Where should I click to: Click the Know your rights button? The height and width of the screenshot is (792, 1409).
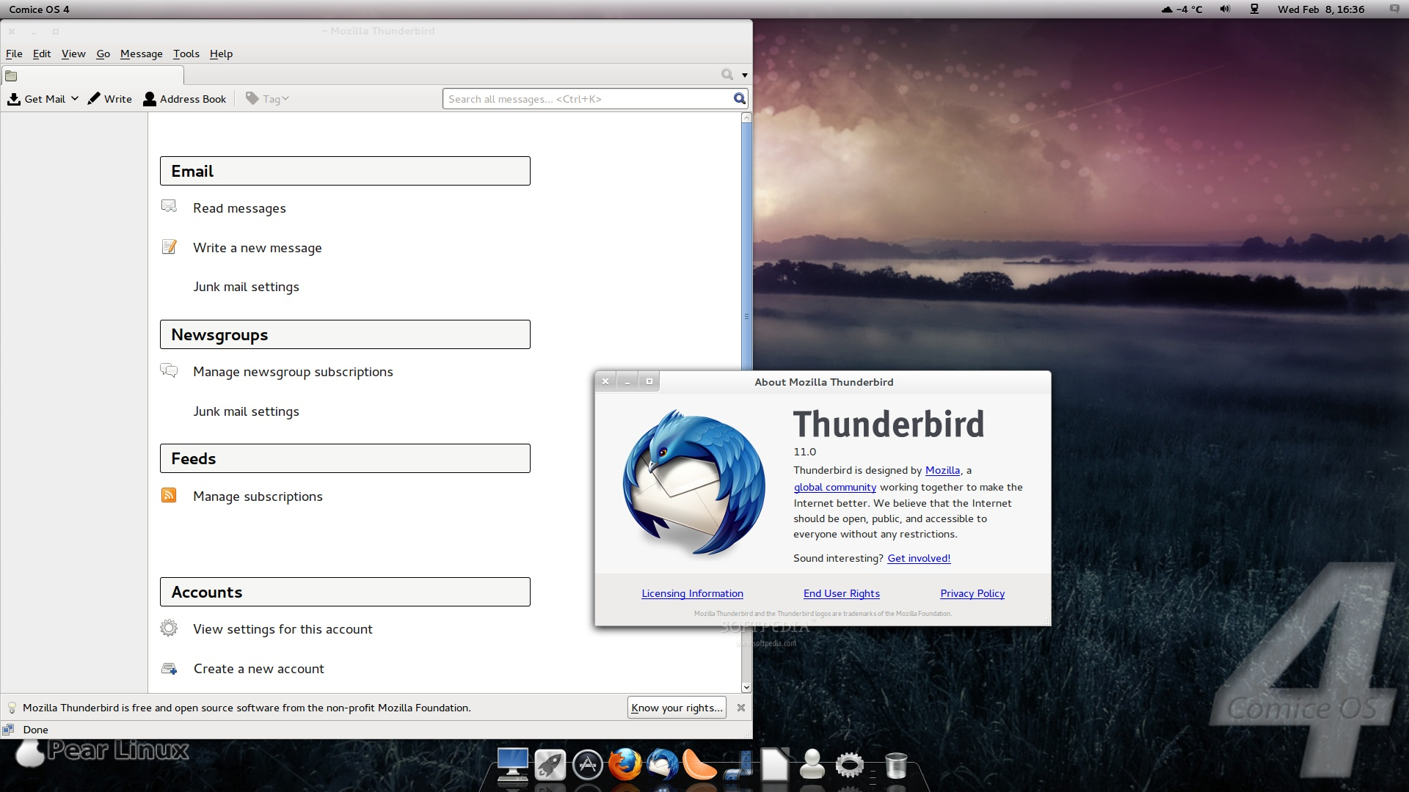pos(676,708)
